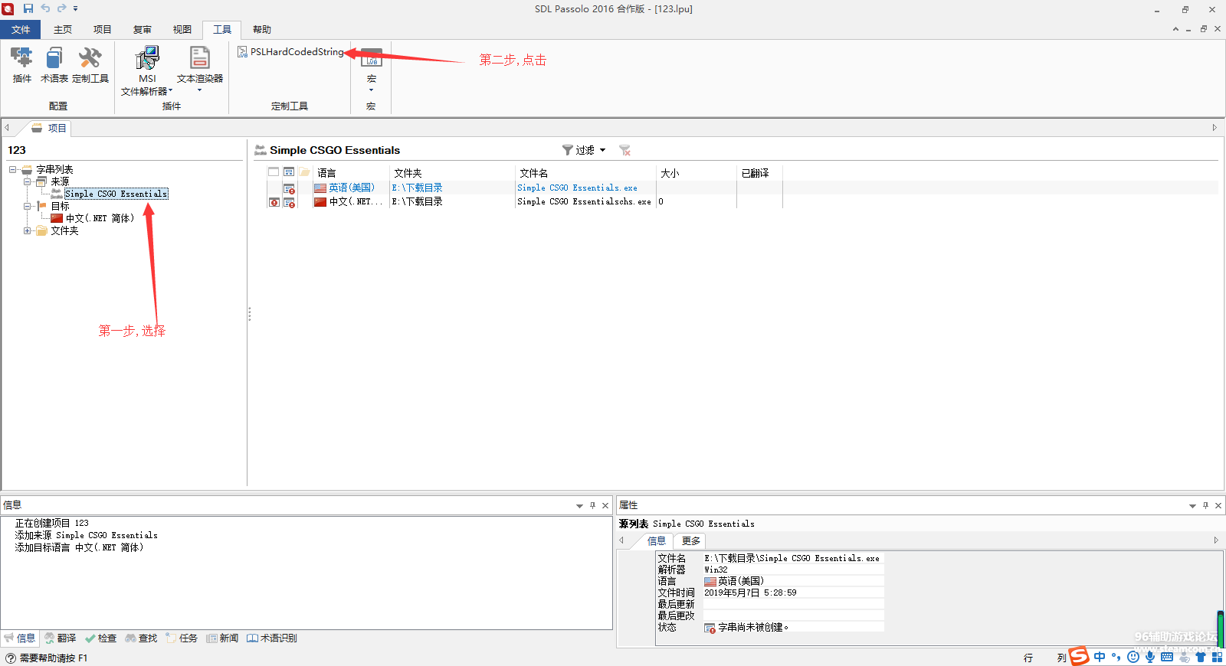Switch to the 主页 ribbon tab
The image size is (1226, 666).
click(x=63, y=30)
